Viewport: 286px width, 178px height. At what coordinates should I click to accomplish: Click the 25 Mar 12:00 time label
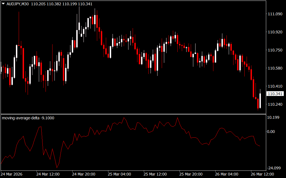155,174
